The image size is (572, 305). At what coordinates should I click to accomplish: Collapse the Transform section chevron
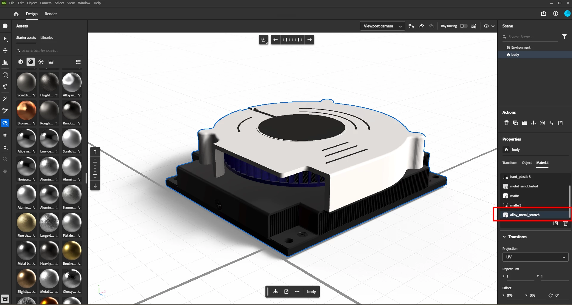(x=504, y=237)
